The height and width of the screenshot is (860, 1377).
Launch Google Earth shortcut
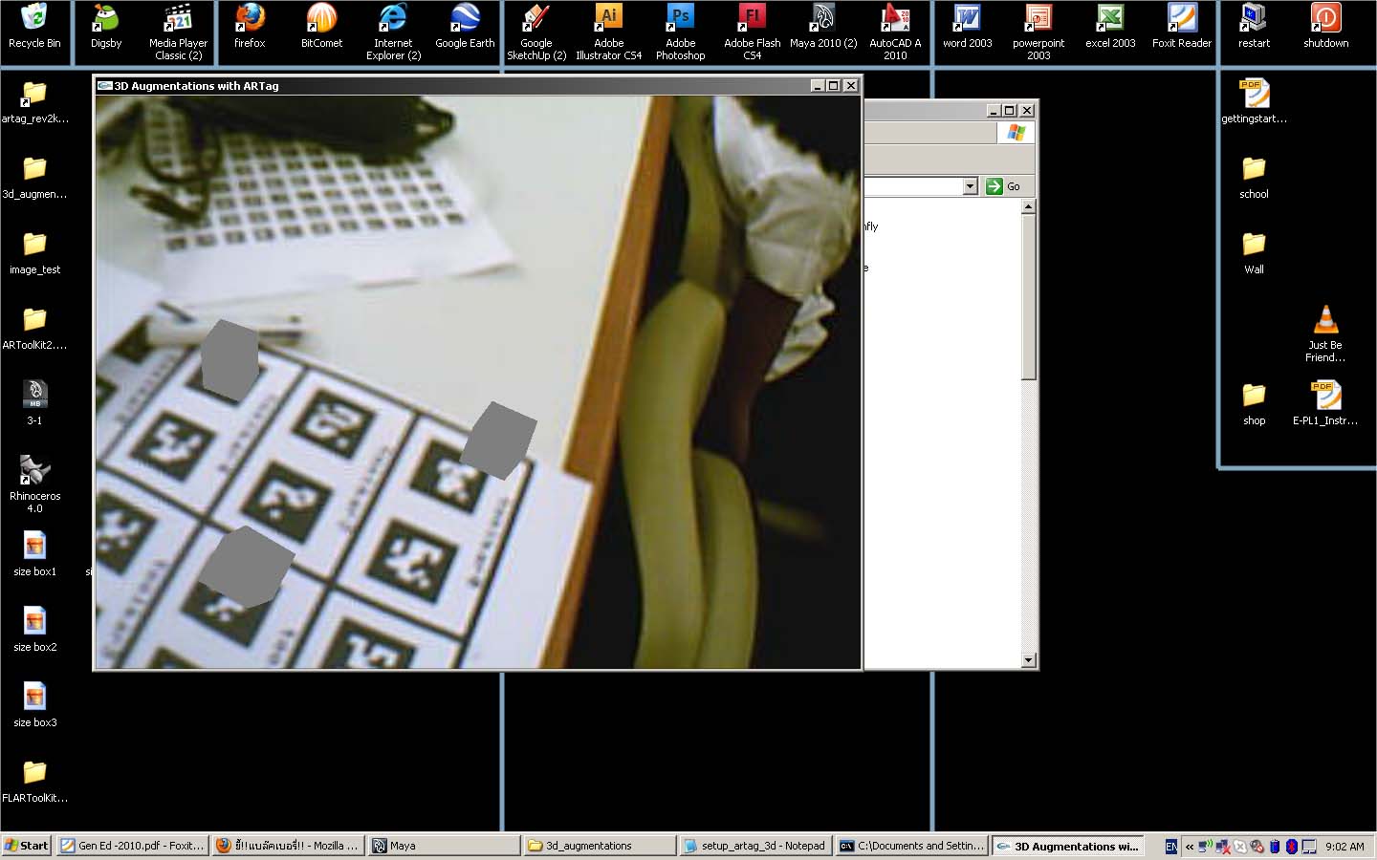coord(465,19)
